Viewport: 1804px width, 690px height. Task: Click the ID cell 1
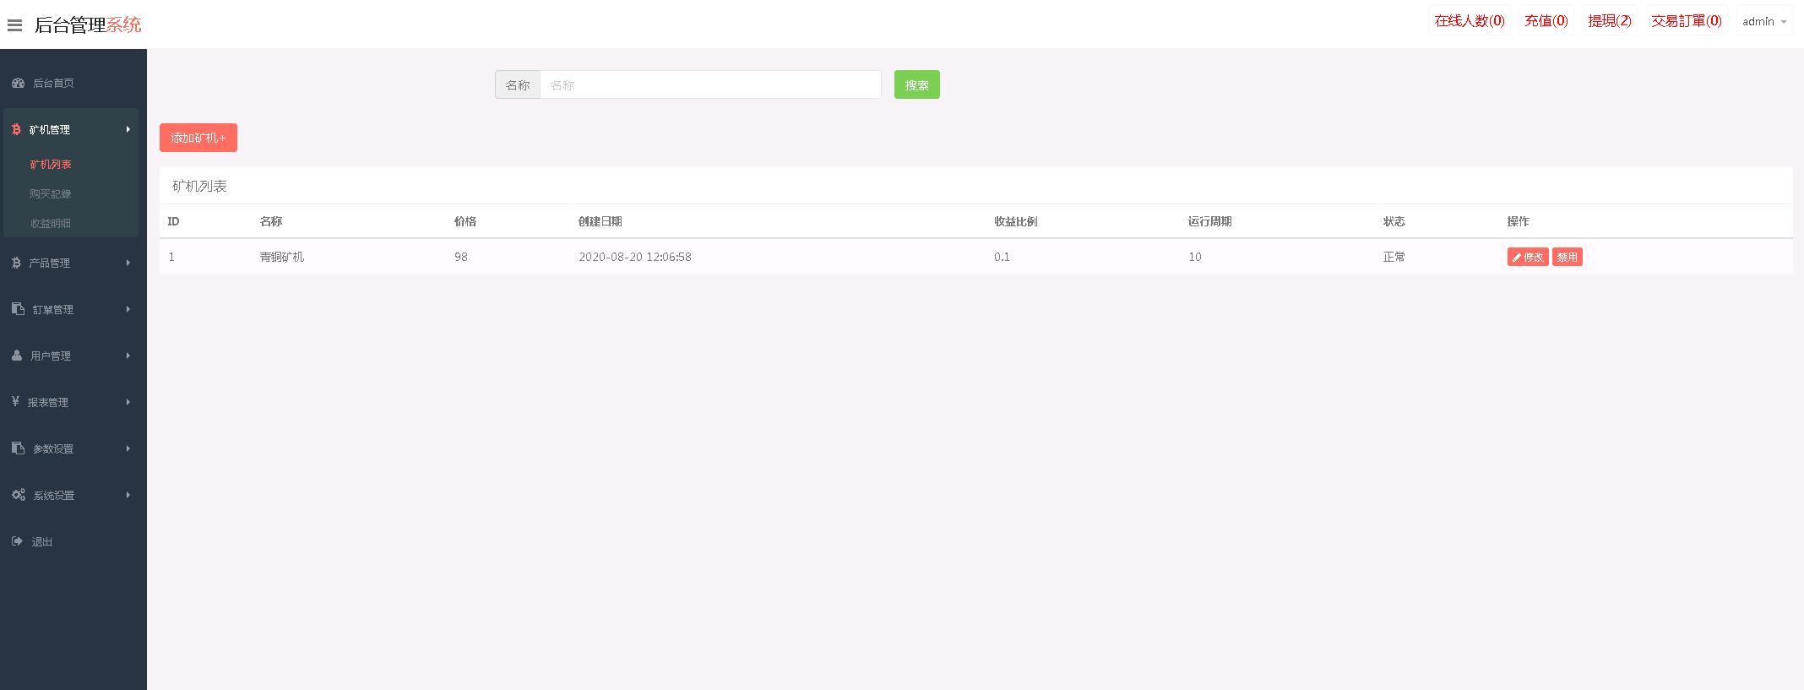click(x=171, y=257)
